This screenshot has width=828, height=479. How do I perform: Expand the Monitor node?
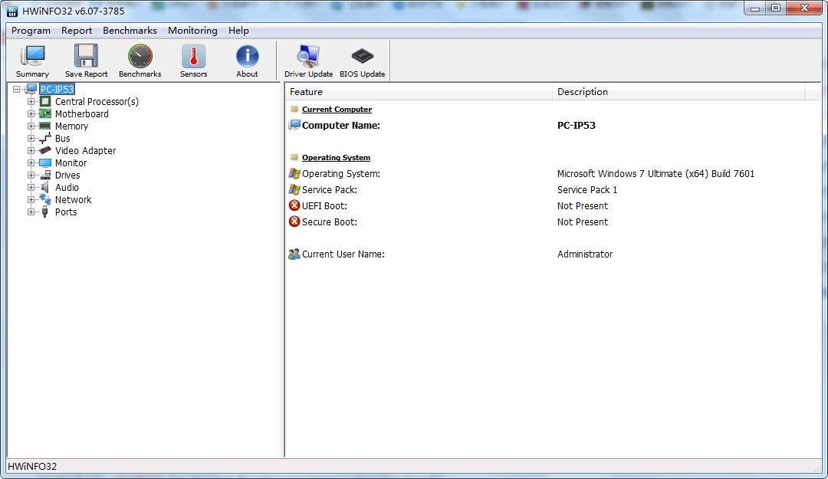[x=31, y=162]
